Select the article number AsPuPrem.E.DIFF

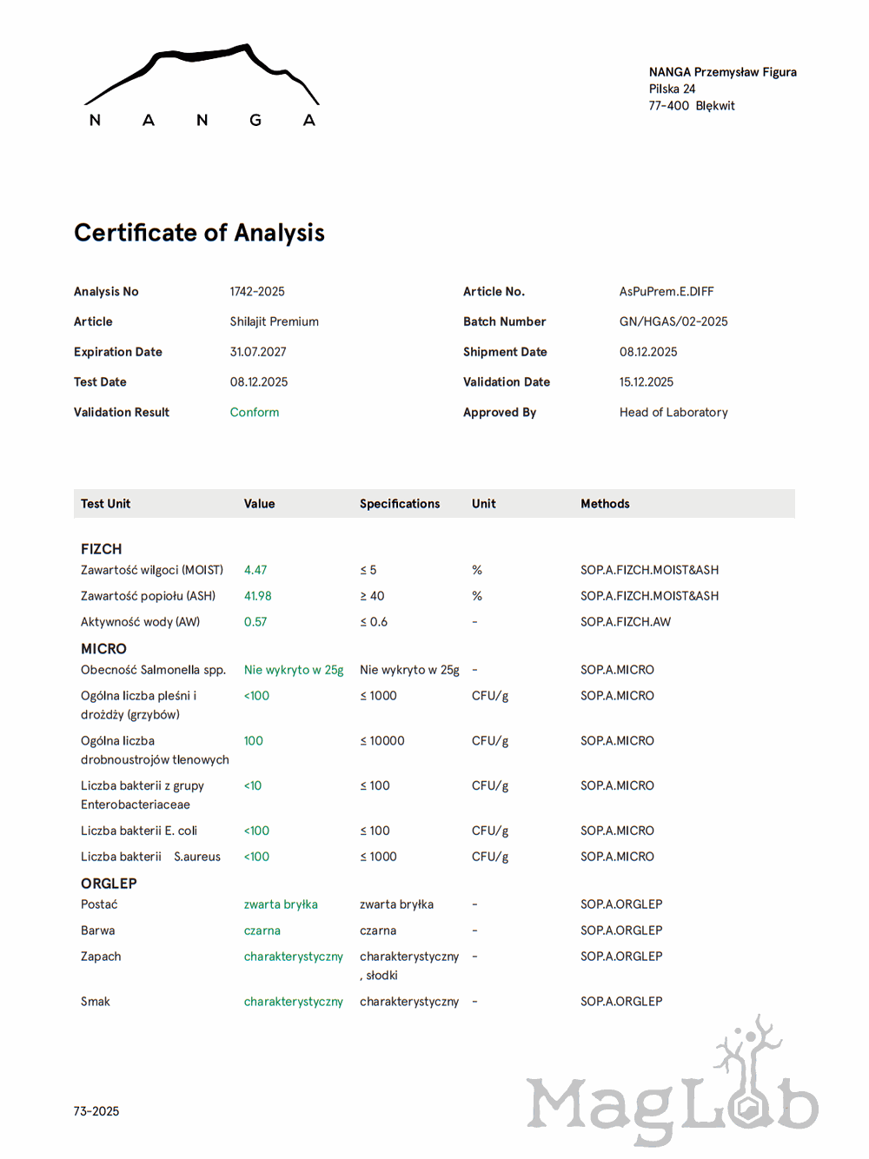click(667, 292)
